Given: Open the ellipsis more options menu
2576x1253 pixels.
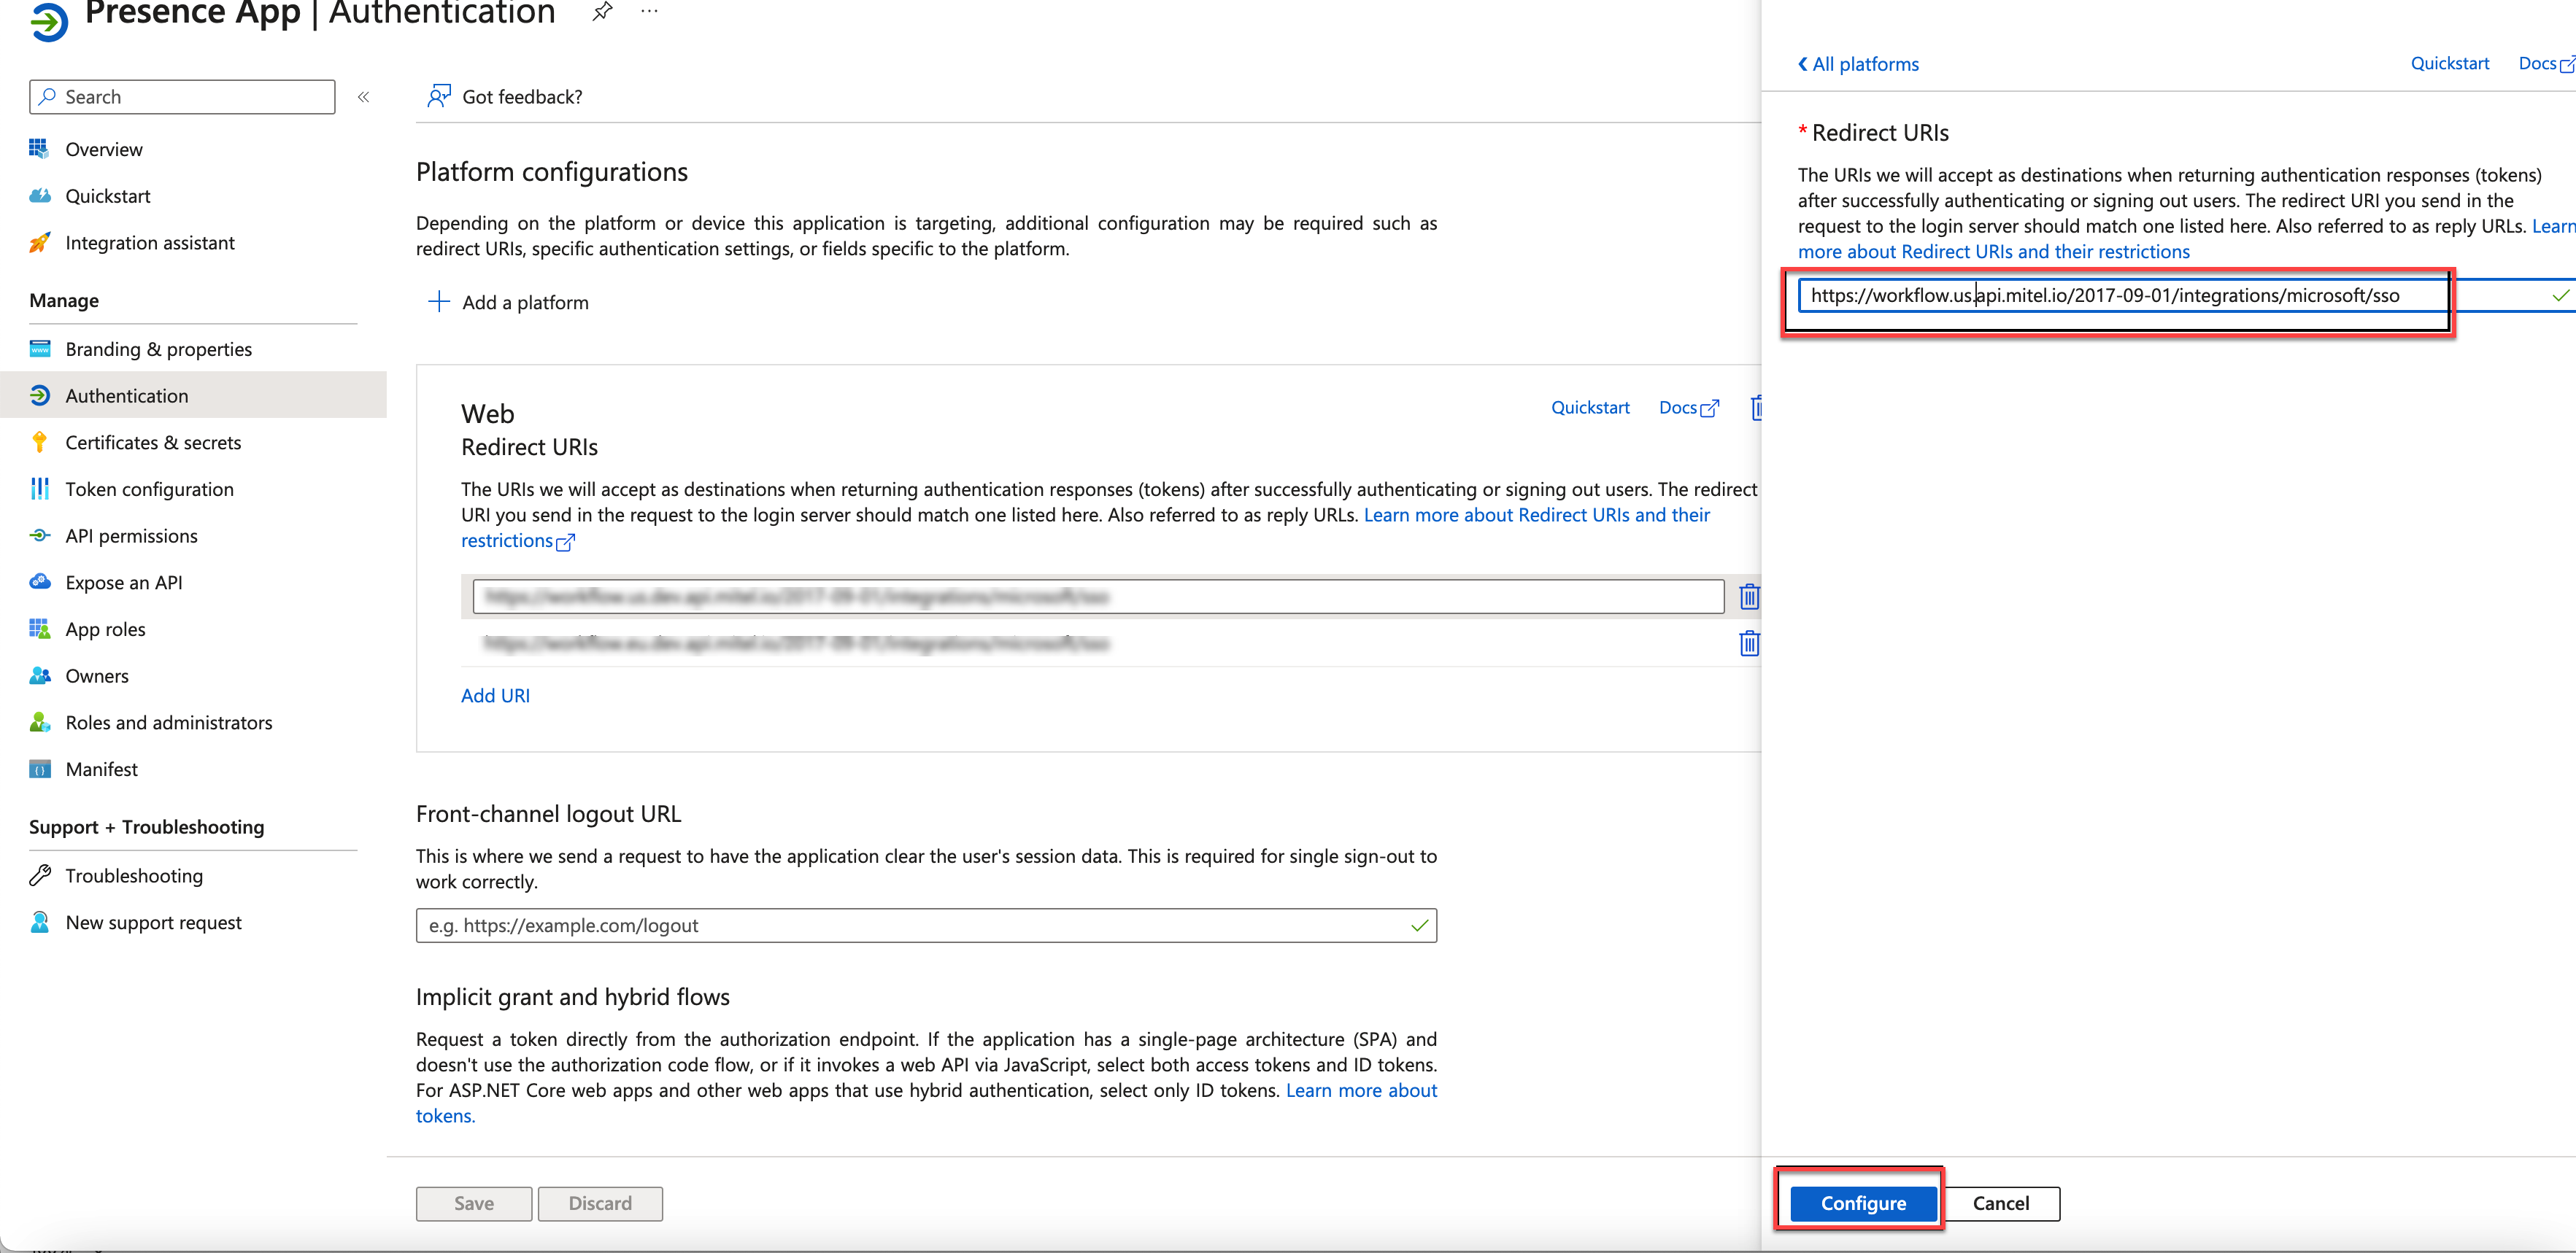Looking at the screenshot, I should click(x=649, y=12).
